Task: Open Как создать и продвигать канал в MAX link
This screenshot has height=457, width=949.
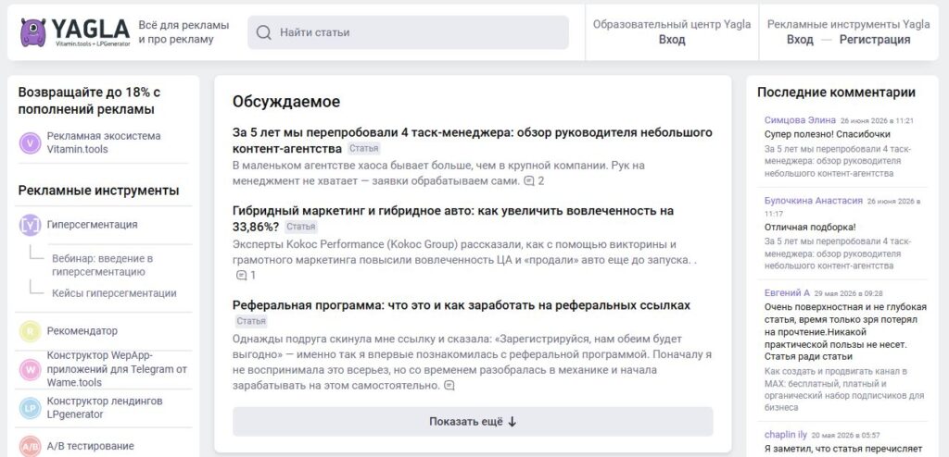Action: 843,389
